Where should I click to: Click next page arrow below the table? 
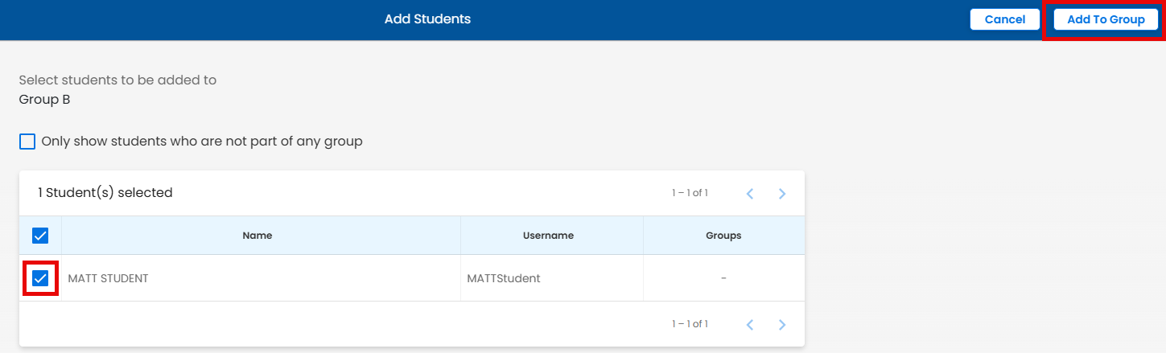(x=781, y=325)
